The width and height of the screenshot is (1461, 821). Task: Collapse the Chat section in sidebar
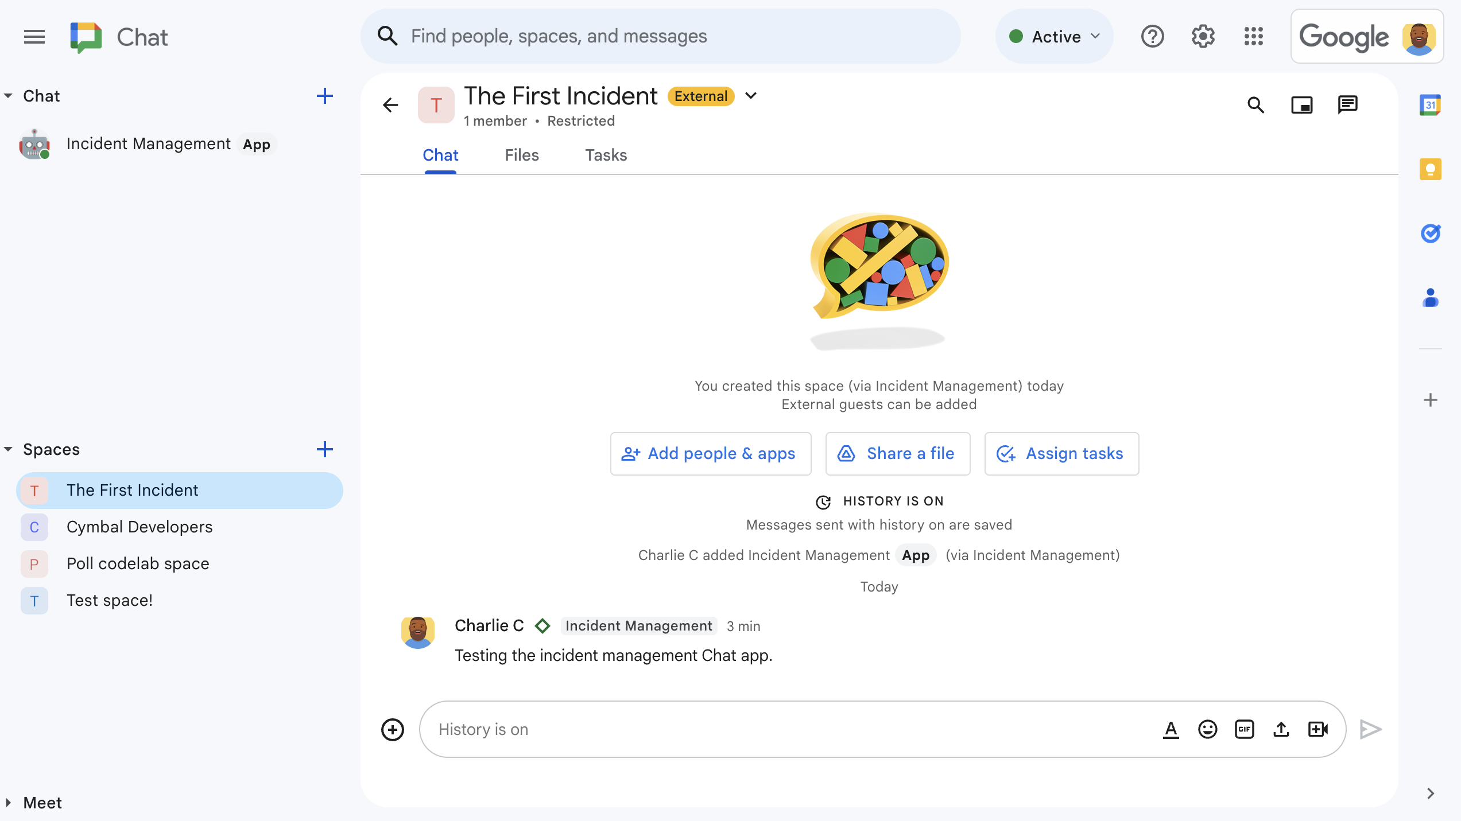click(8, 95)
